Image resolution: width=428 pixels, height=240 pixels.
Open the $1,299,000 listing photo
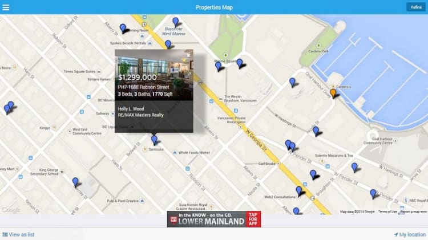click(154, 75)
